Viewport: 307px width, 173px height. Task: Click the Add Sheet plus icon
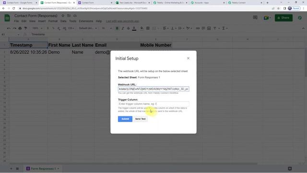11,169
